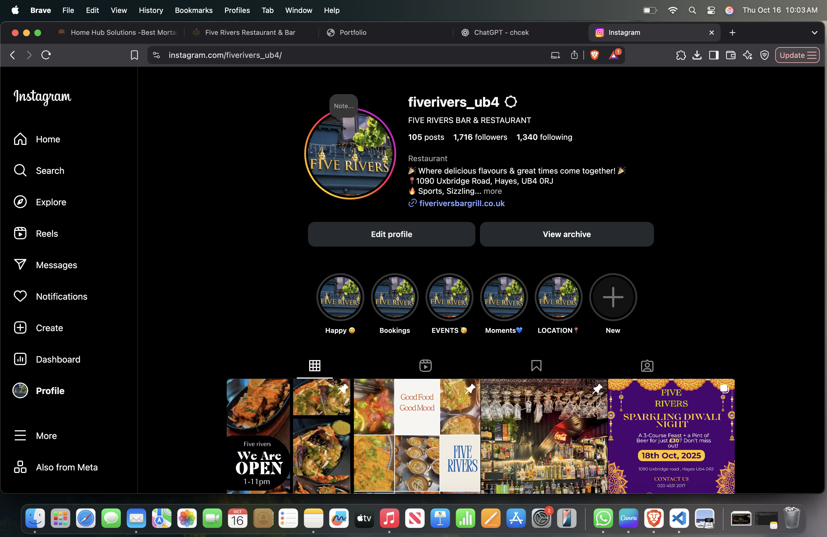Switch to the ChatGPT - chcek tab
827x537 pixels.
[501, 33]
